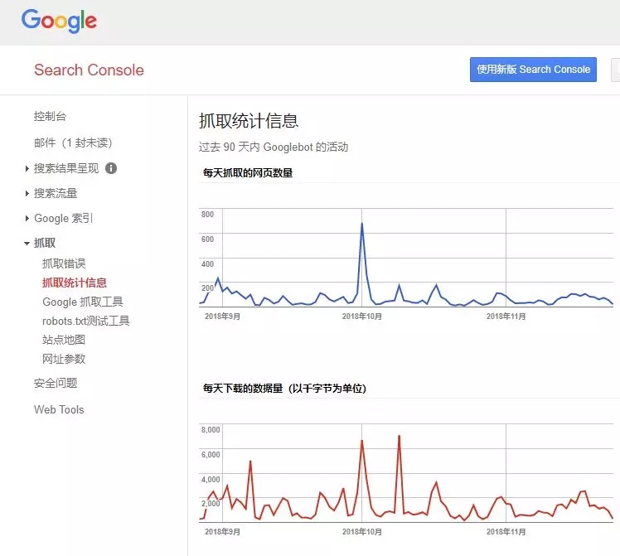Click the 2018年11月 label under red chart
Screen dimensions: 620x556
click(x=506, y=531)
